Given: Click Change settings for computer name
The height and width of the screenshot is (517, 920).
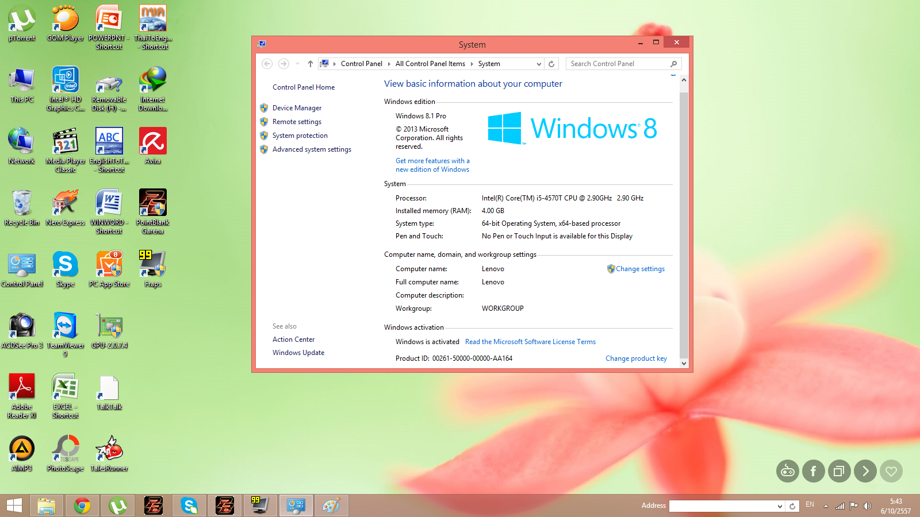Looking at the screenshot, I should [x=640, y=269].
